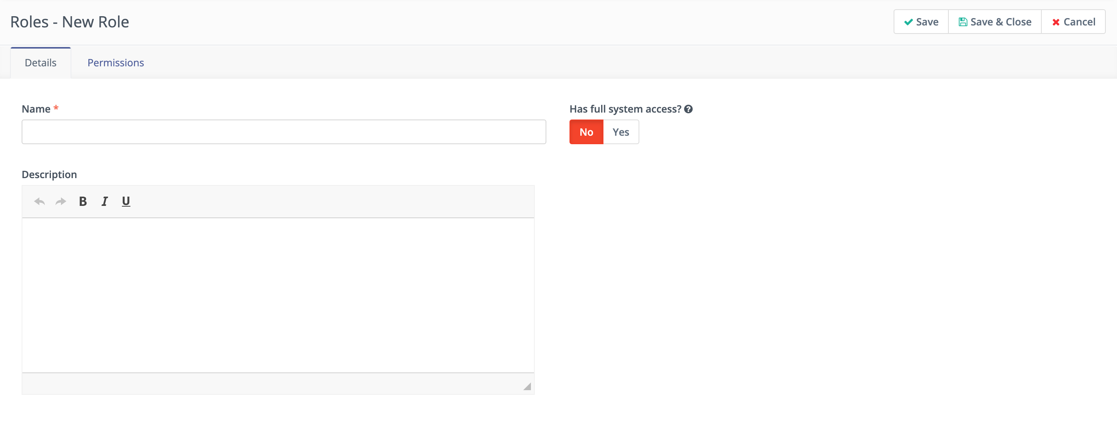This screenshot has width=1117, height=421.
Task: Focus the Name input field
Action: pos(284,132)
